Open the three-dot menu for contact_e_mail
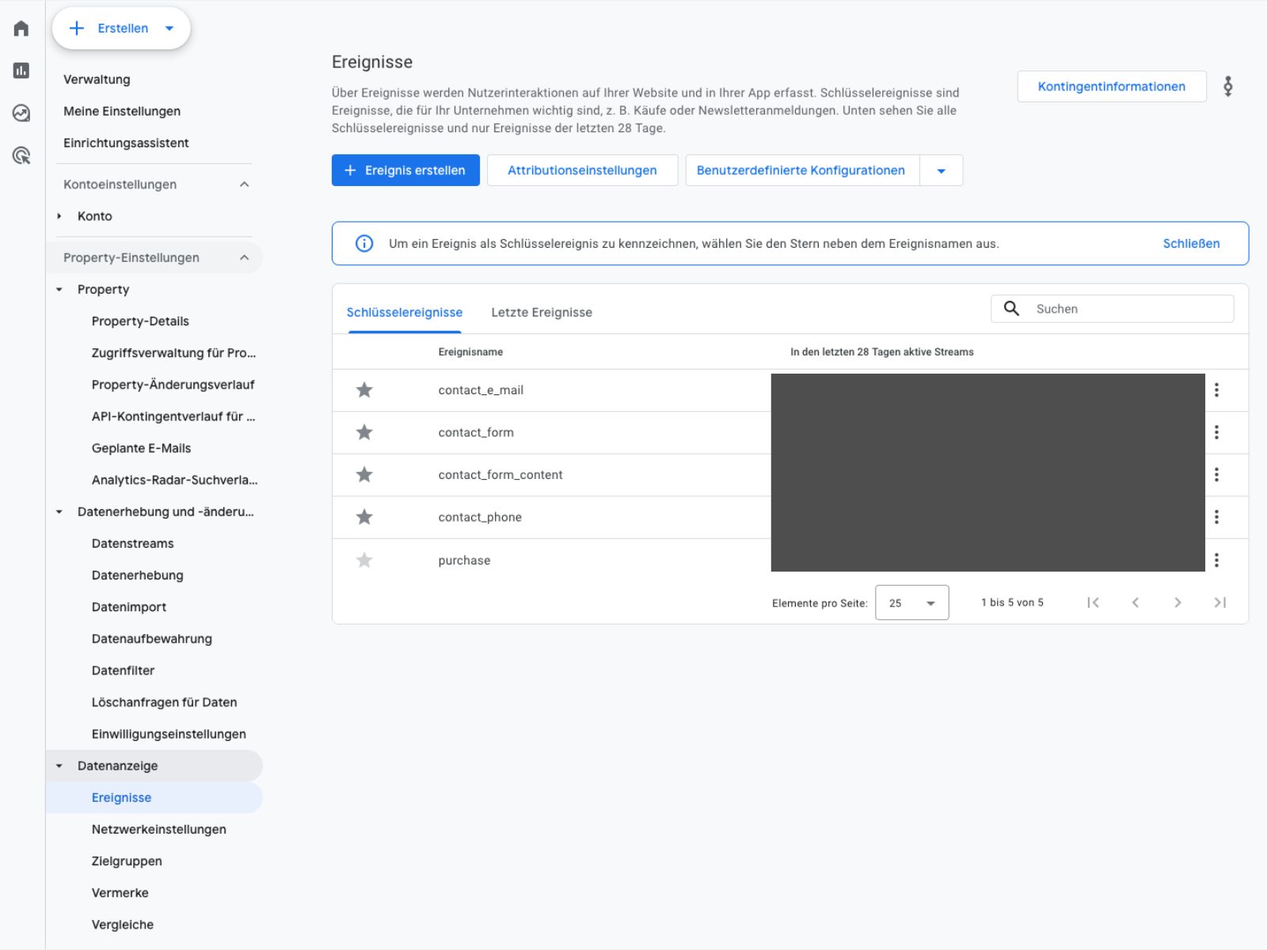 click(1216, 389)
